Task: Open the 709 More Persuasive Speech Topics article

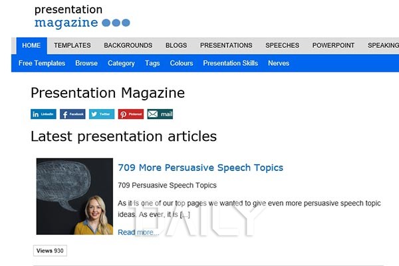Action: pos(200,168)
